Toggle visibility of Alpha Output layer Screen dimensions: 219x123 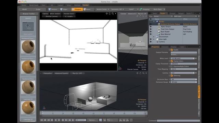151,27
